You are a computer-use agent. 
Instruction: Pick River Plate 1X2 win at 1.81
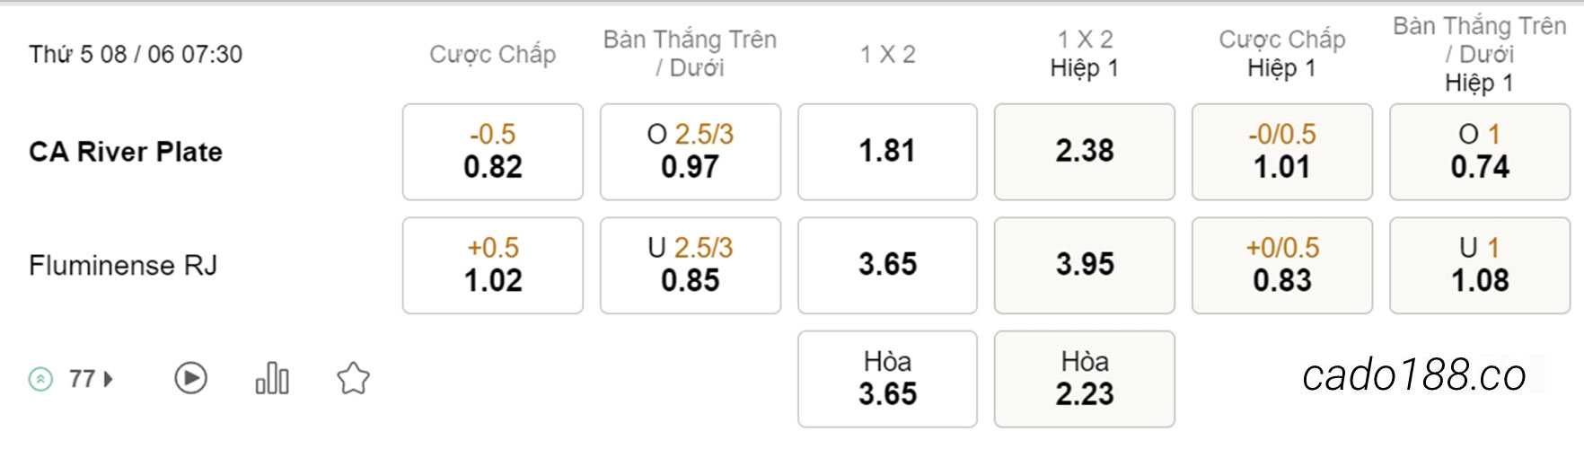pos(887,152)
